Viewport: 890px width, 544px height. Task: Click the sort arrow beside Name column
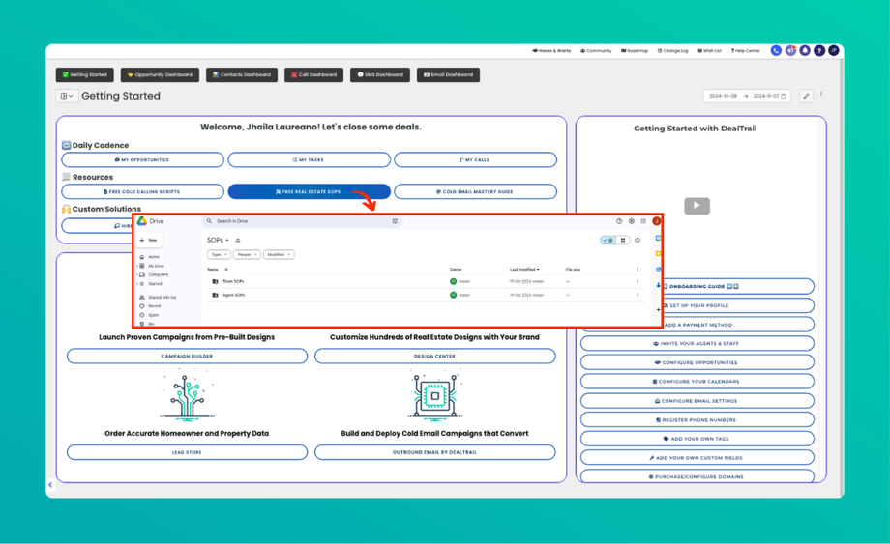pyautogui.click(x=226, y=270)
